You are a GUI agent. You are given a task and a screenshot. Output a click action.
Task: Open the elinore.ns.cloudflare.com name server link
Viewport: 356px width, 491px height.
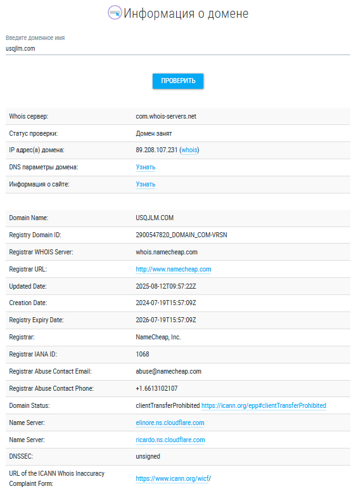click(170, 422)
